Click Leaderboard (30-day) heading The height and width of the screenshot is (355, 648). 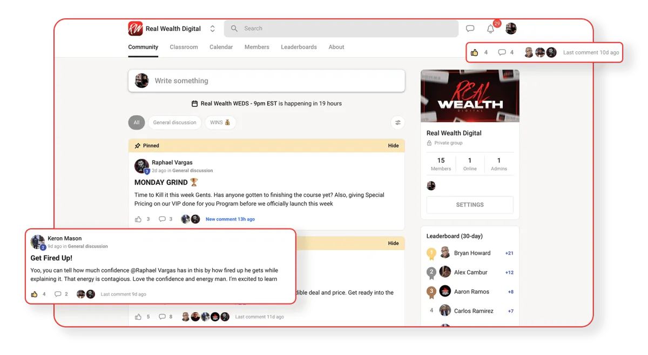pyautogui.click(x=454, y=236)
